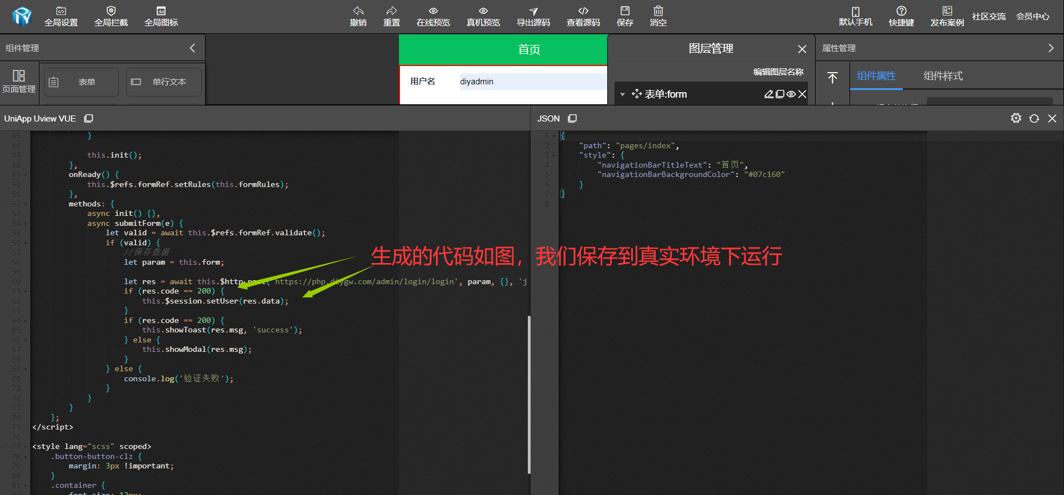The width and height of the screenshot is (1064, 495).
Task: Click the VUE code vertical scrollbar
Action: point(529,395)
